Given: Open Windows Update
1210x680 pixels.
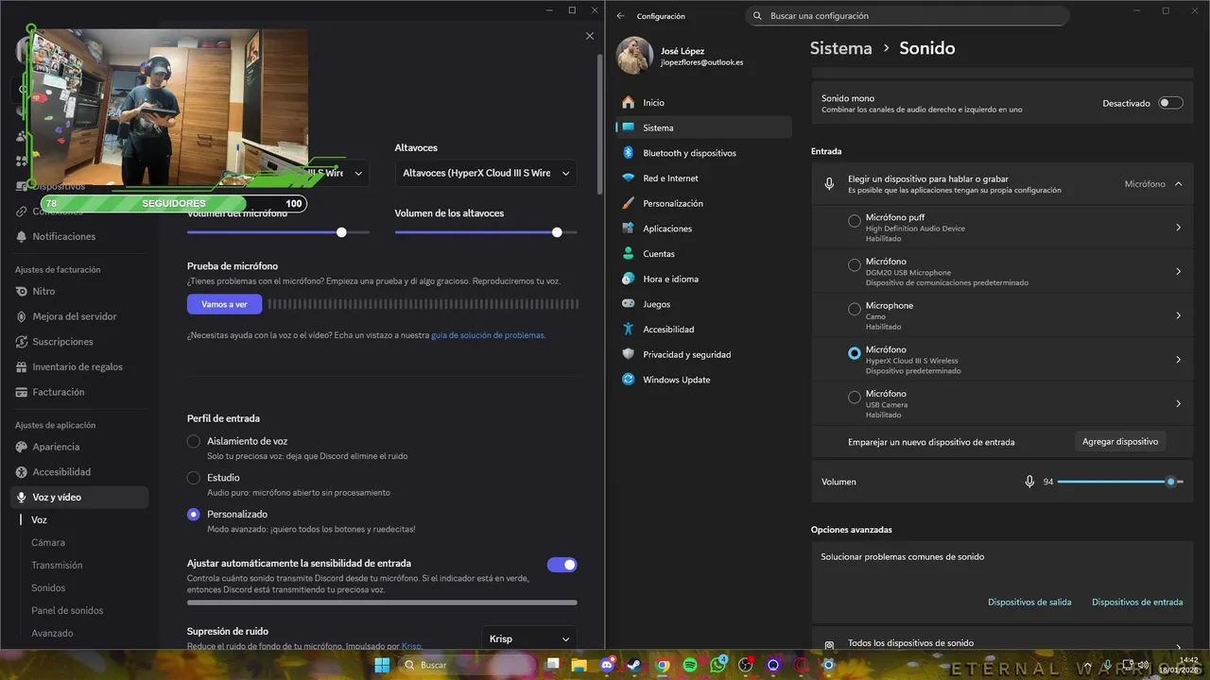Looking at the screenshot, I should [703, 380].
